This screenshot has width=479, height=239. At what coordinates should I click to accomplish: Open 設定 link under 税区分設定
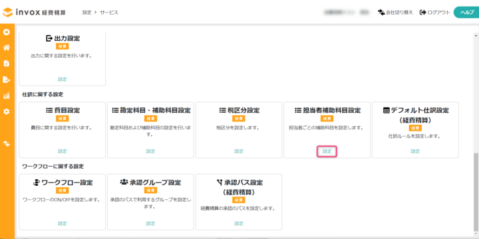coord(239,151)
